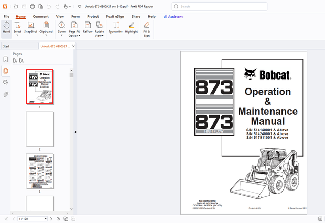Click the previous view icon in status bar
325x223 pixels.
66,219
